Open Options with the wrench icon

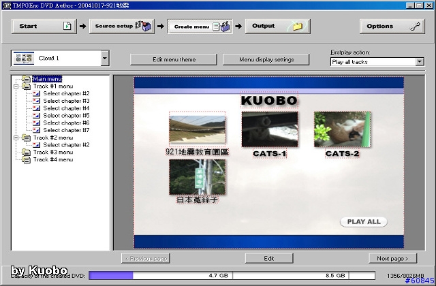[x=392, y=27]
